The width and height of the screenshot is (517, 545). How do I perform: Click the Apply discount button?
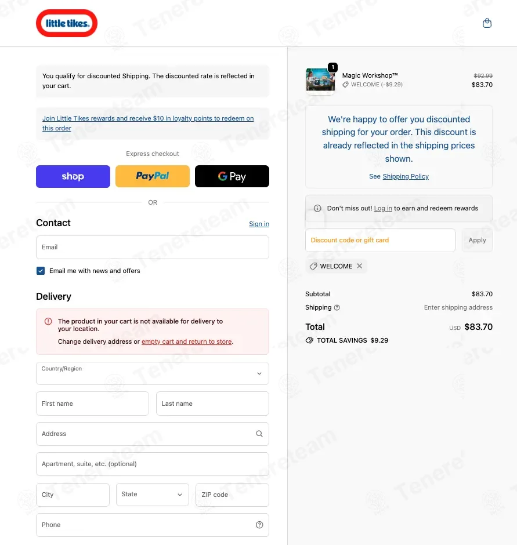(x=477, y=240)
